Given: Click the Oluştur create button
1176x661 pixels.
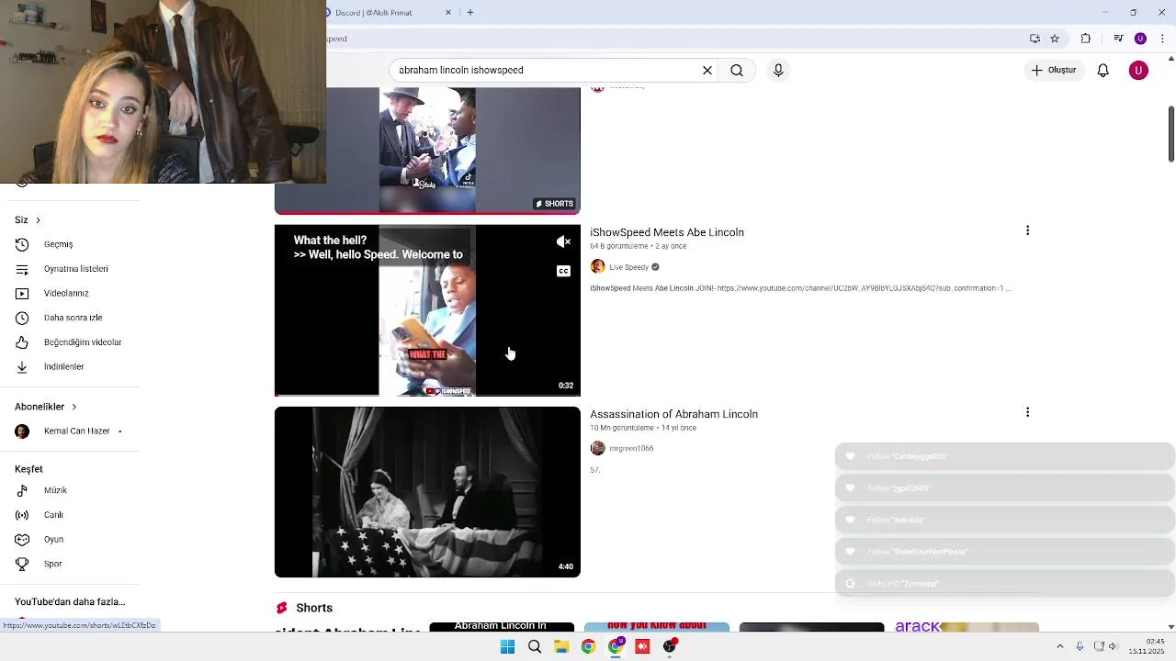Looking at the screenshot, I should coord(1053,70).
